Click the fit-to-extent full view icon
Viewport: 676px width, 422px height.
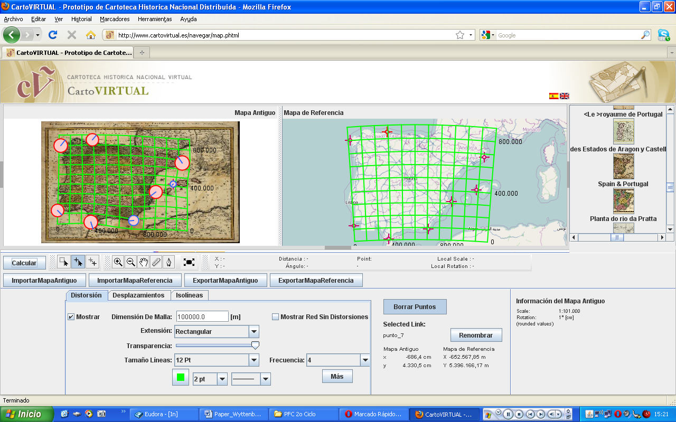pos(189,262)
